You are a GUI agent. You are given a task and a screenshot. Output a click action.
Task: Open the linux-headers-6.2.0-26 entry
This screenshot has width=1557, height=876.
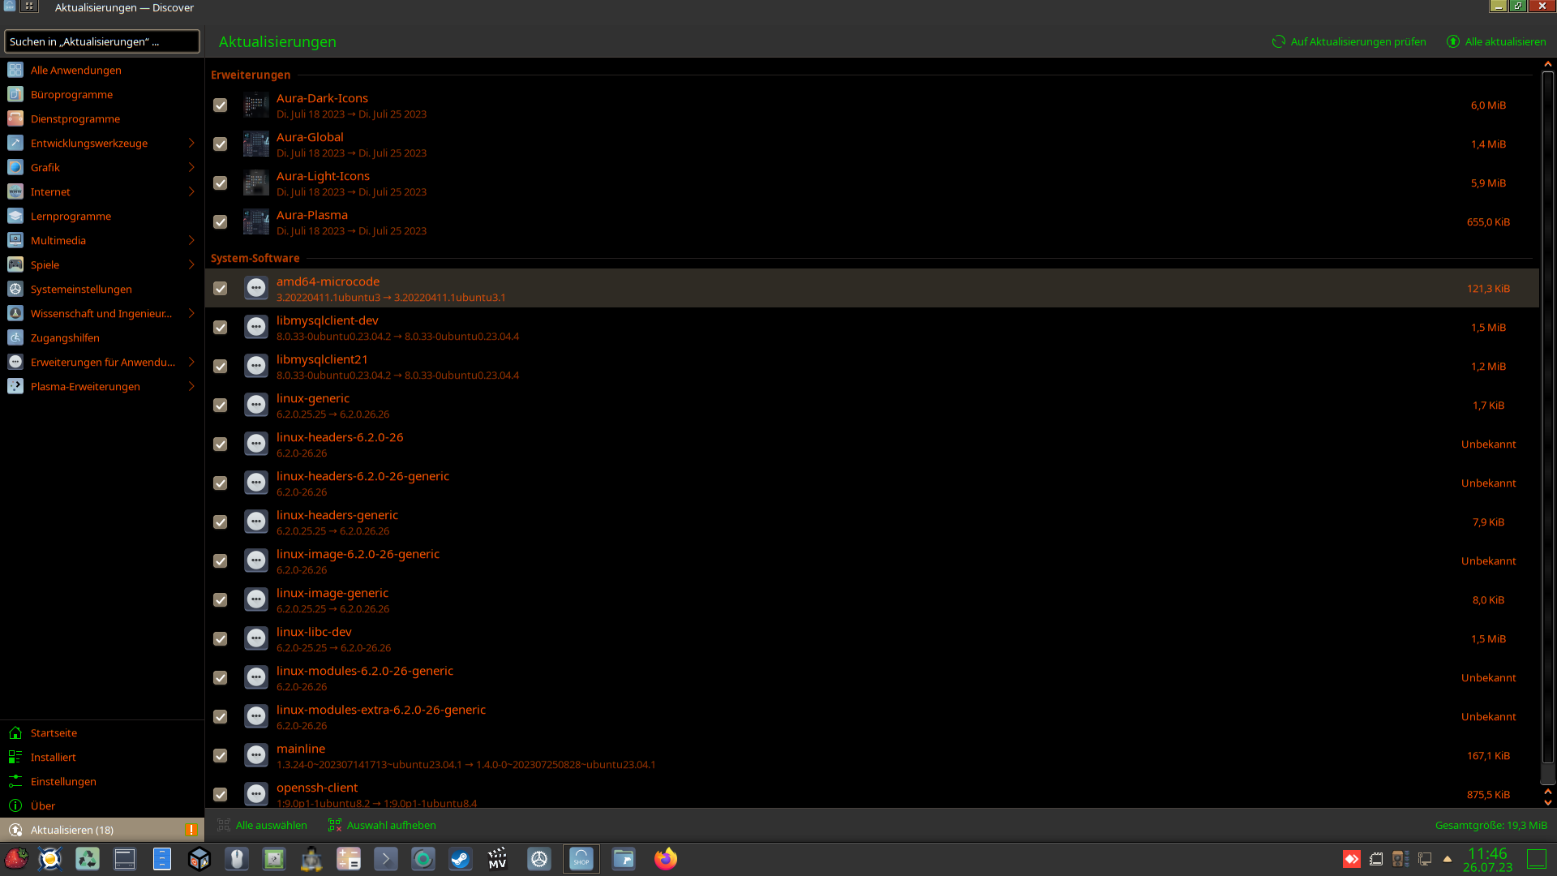[872, 444]
